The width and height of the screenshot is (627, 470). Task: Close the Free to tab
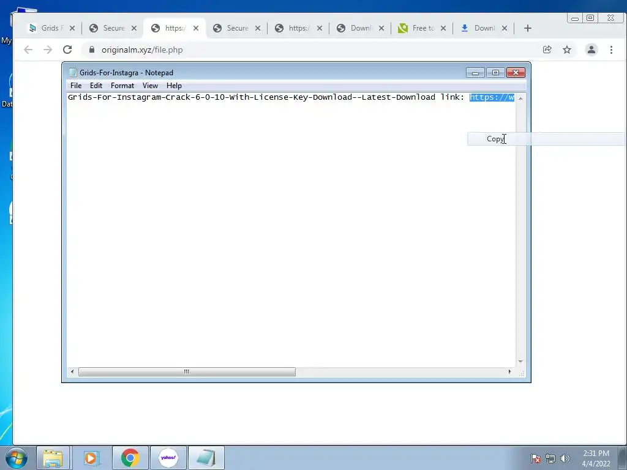[443, 28]
